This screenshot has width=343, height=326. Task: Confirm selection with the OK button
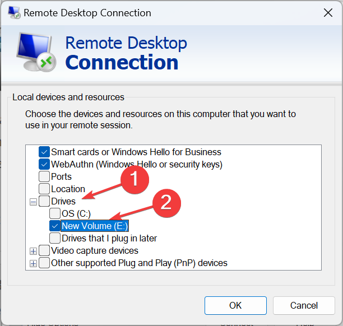(235, 305)
